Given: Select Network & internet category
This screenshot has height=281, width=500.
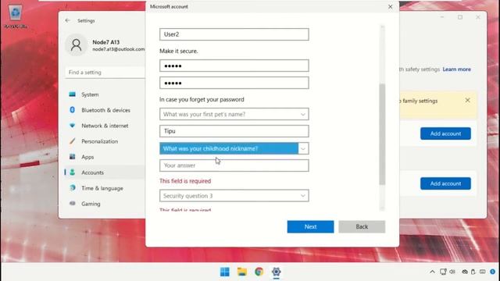Looking at the screenshot, I should 104,126.
